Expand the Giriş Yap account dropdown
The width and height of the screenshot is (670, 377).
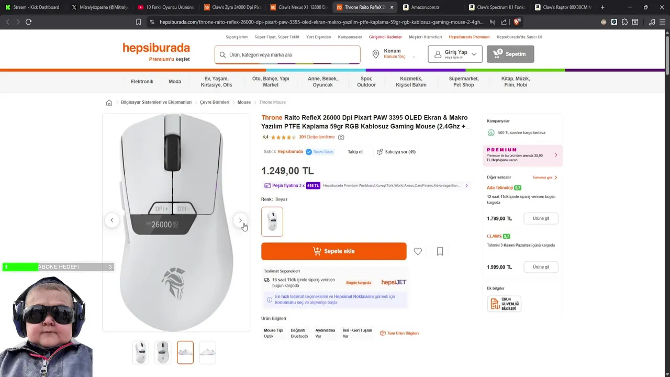[455, 54]
